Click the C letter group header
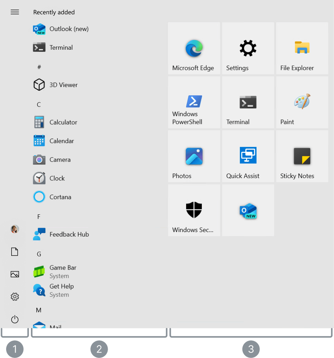Viewport: 334px width, 358px height. (39, 104)
